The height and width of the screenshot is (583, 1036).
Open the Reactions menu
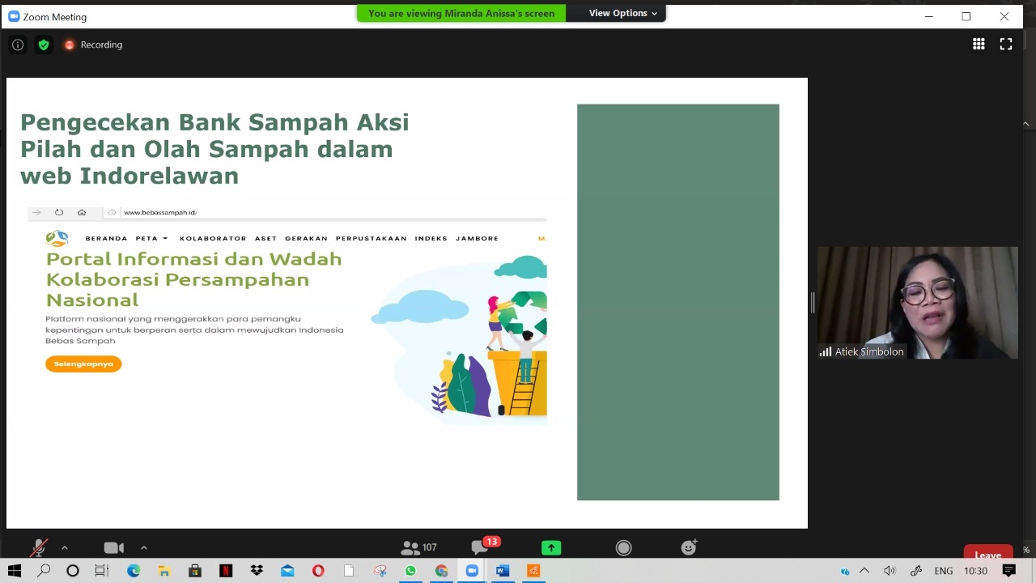coord(689,548)
